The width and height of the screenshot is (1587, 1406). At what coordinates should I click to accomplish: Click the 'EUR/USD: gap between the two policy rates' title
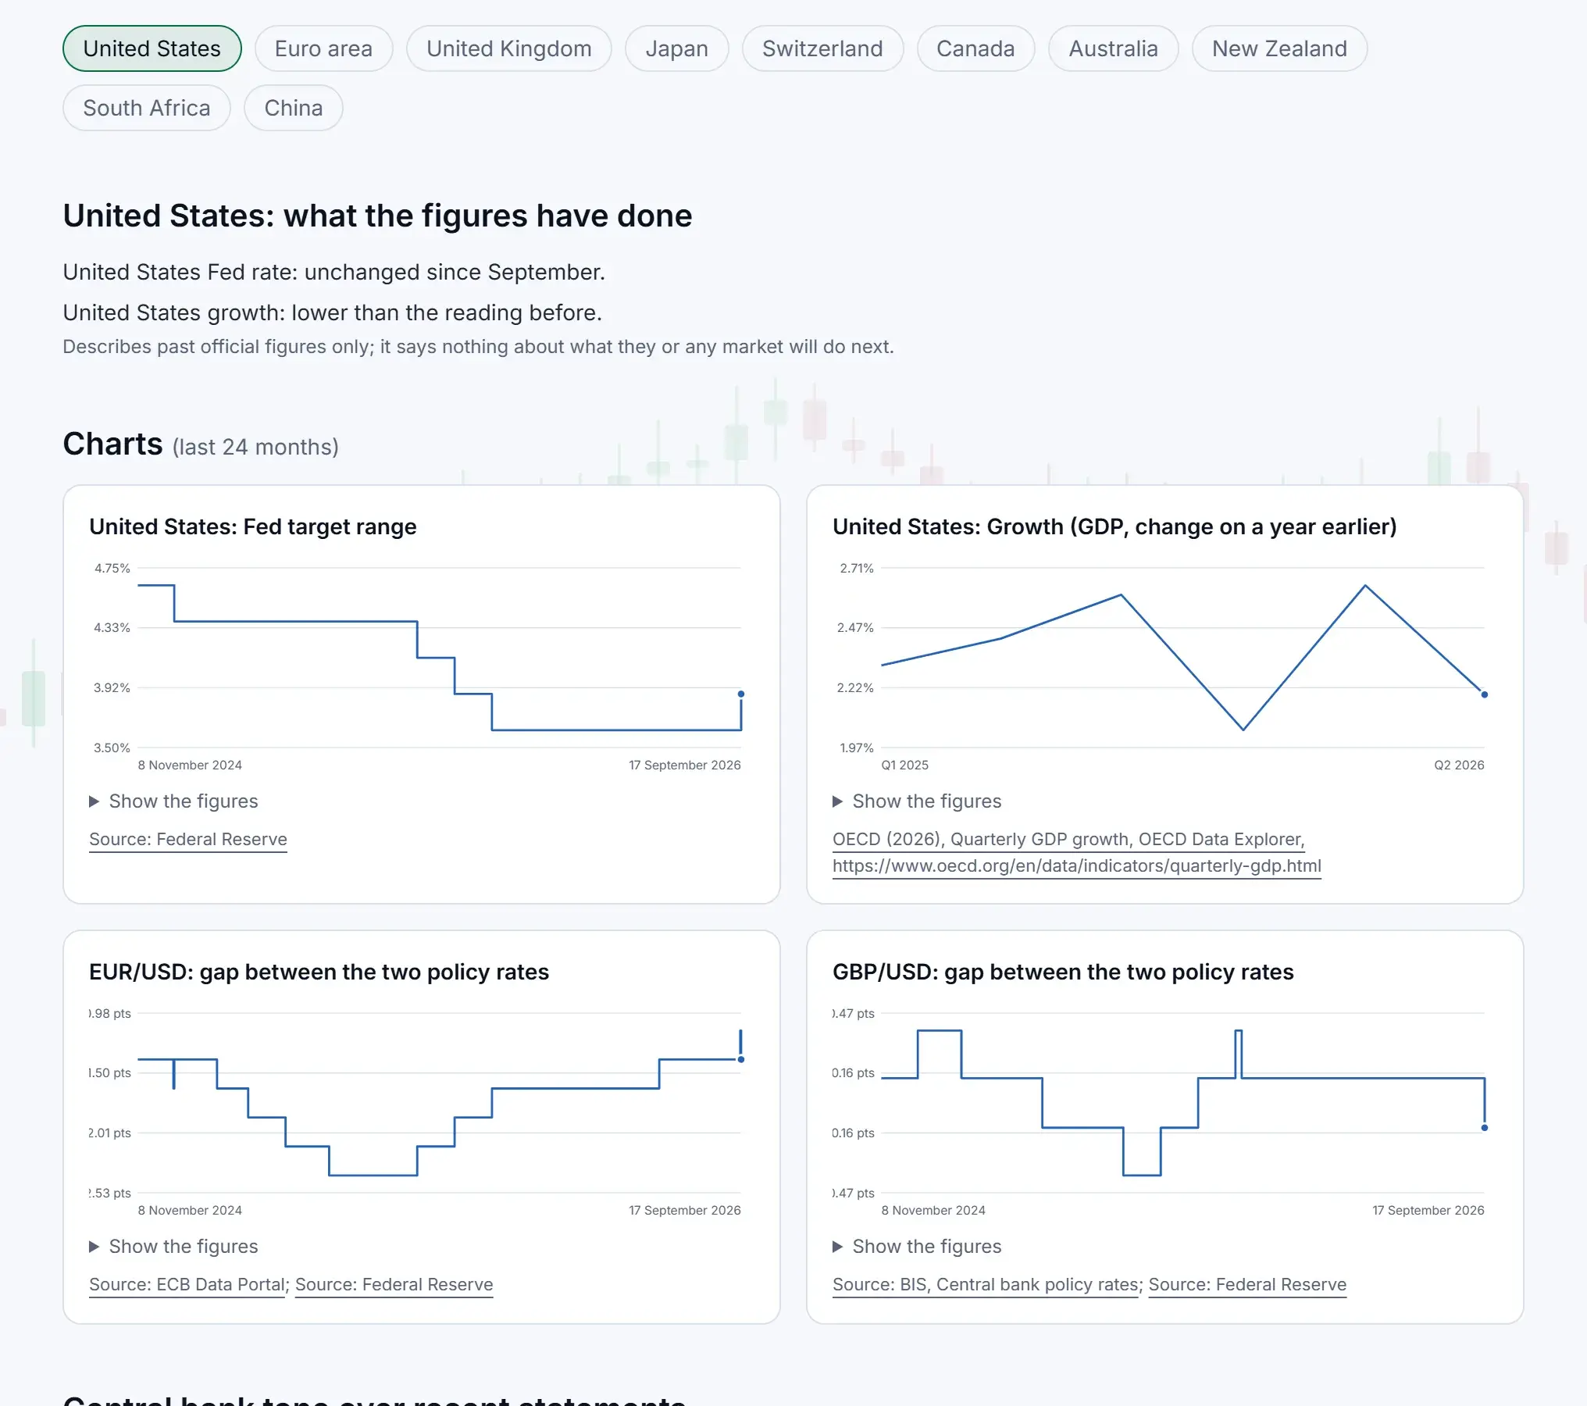click(319, 972)
